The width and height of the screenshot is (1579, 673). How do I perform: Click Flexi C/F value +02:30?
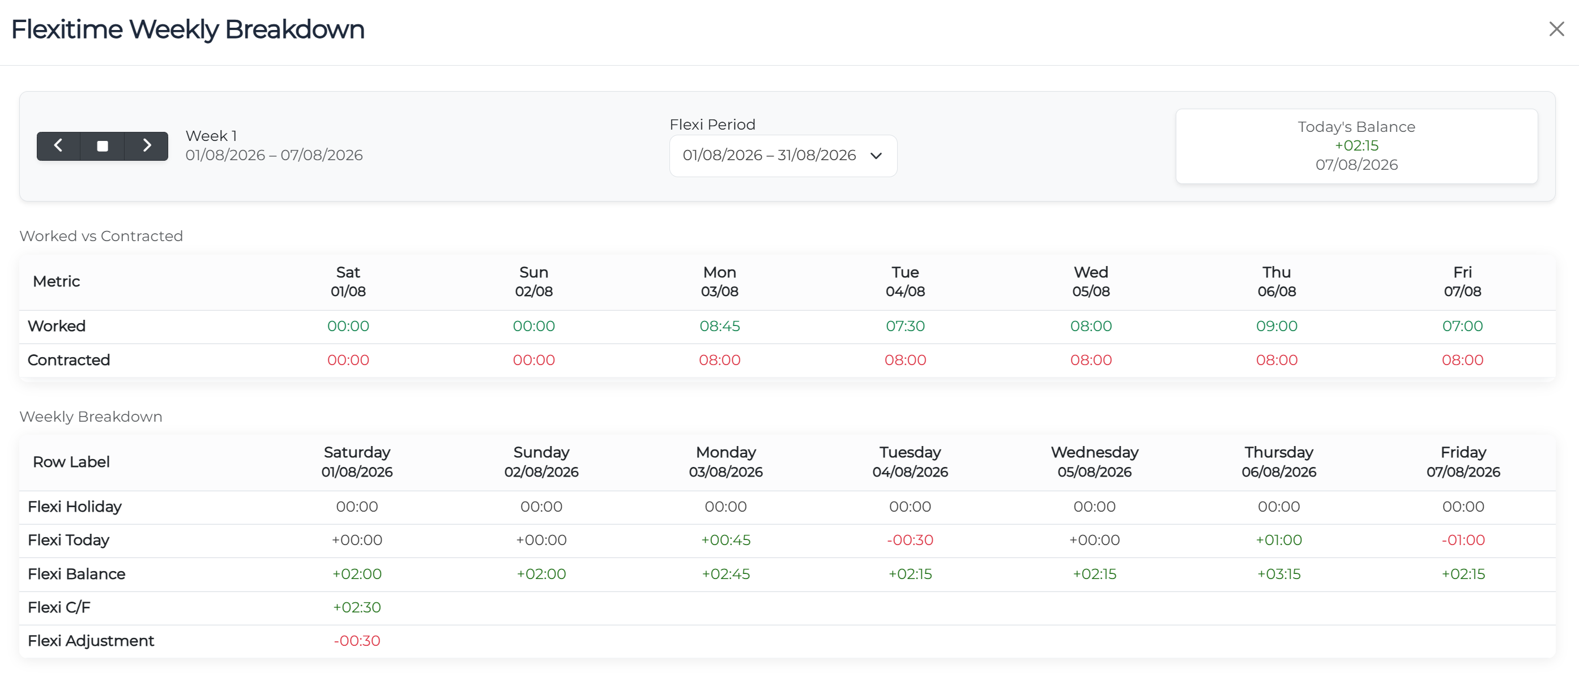357,607
